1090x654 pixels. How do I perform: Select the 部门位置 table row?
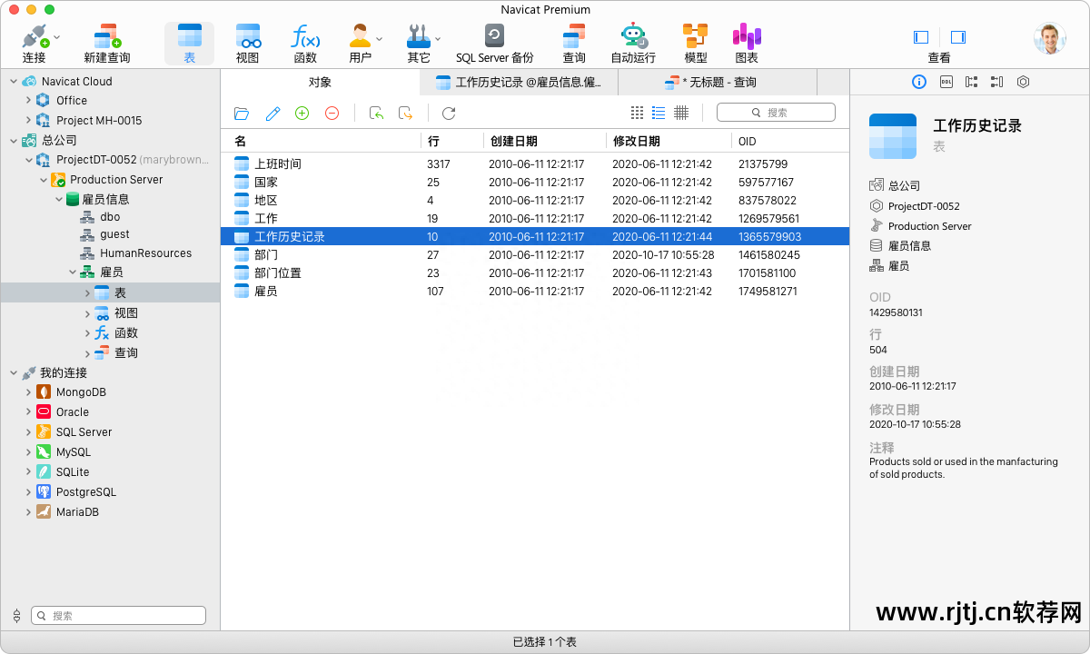click(535, 273)
